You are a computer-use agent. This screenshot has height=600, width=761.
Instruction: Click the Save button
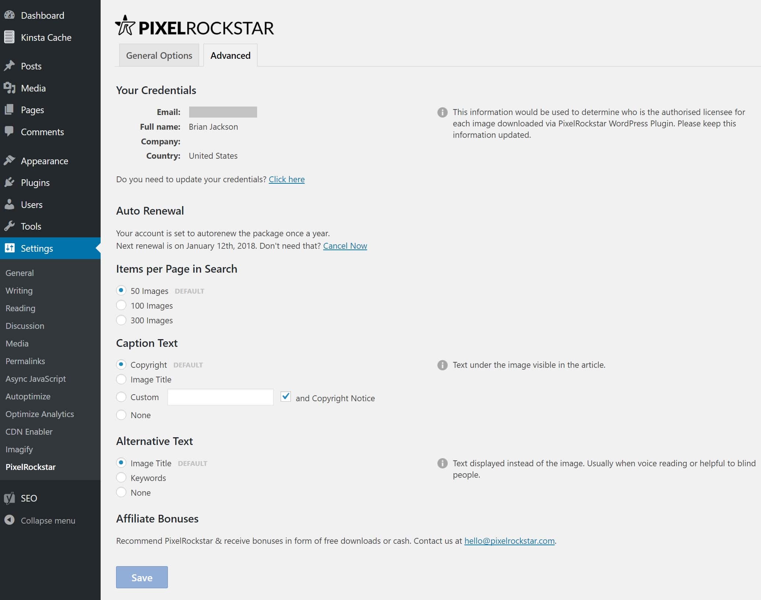[x=141, y=577]
